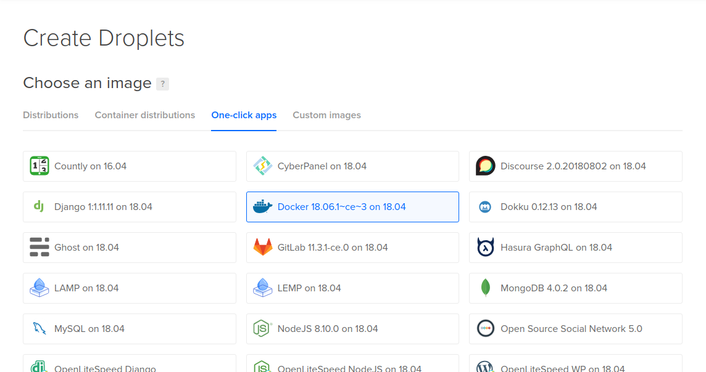Select OpenLiteSpeed WP on 18.04

click(576, 363)
